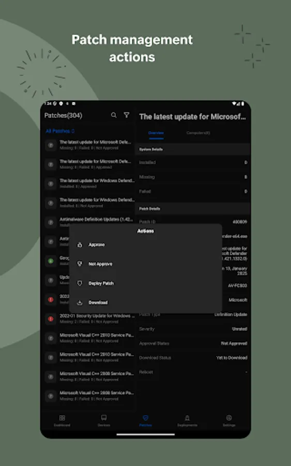
Task: Tap the Failed count row
Action: tap(192, 192)
